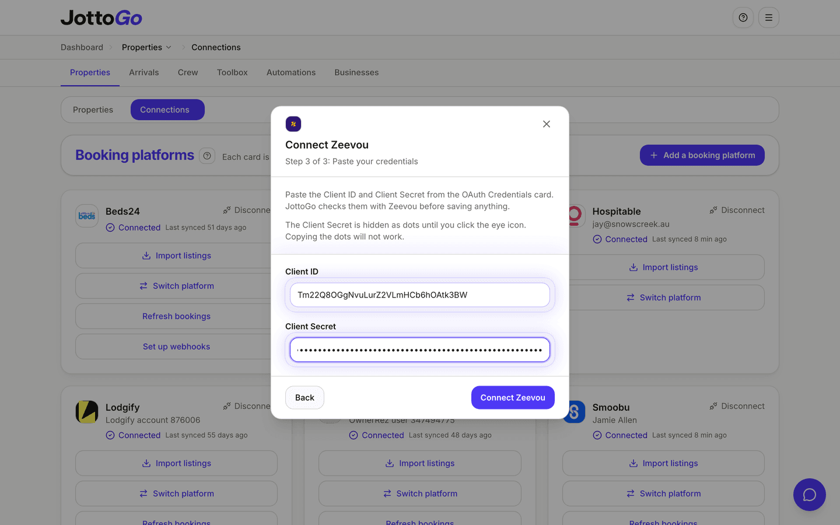Viewport: 840px width, 525px height.
Task: Open the Automations tab
Action: pos(291,72)
